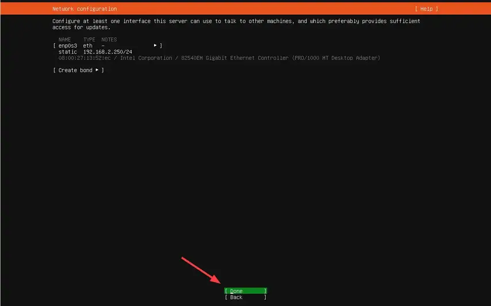The height and width of the screenshot is (306, 491).
Task: Click the arrow beside Create bond
Action: (x=97, y=70)
